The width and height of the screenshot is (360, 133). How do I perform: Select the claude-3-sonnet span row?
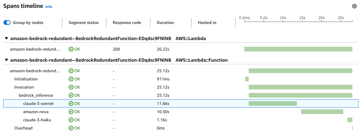click(x=38, y=103)
